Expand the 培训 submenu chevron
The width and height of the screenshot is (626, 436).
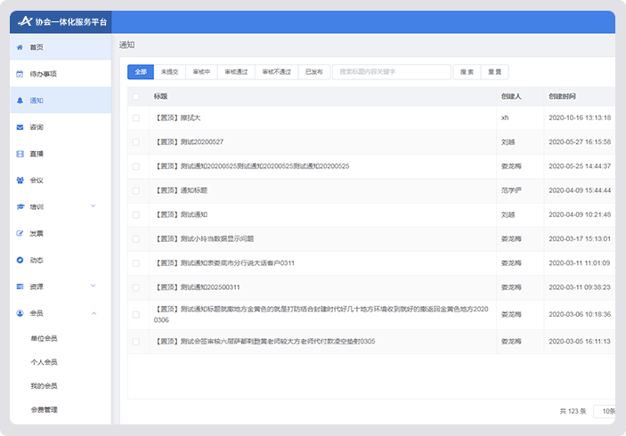tap(93, 207)
